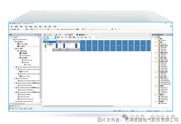The width and height of the screenshot is (181, 124).
Task: Click the SoftMotion General Axis Pool icon
Action: tap(16, 101)
